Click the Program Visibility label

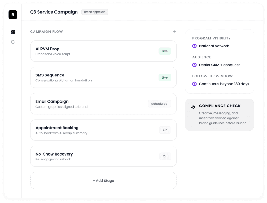tap(211, 38)
